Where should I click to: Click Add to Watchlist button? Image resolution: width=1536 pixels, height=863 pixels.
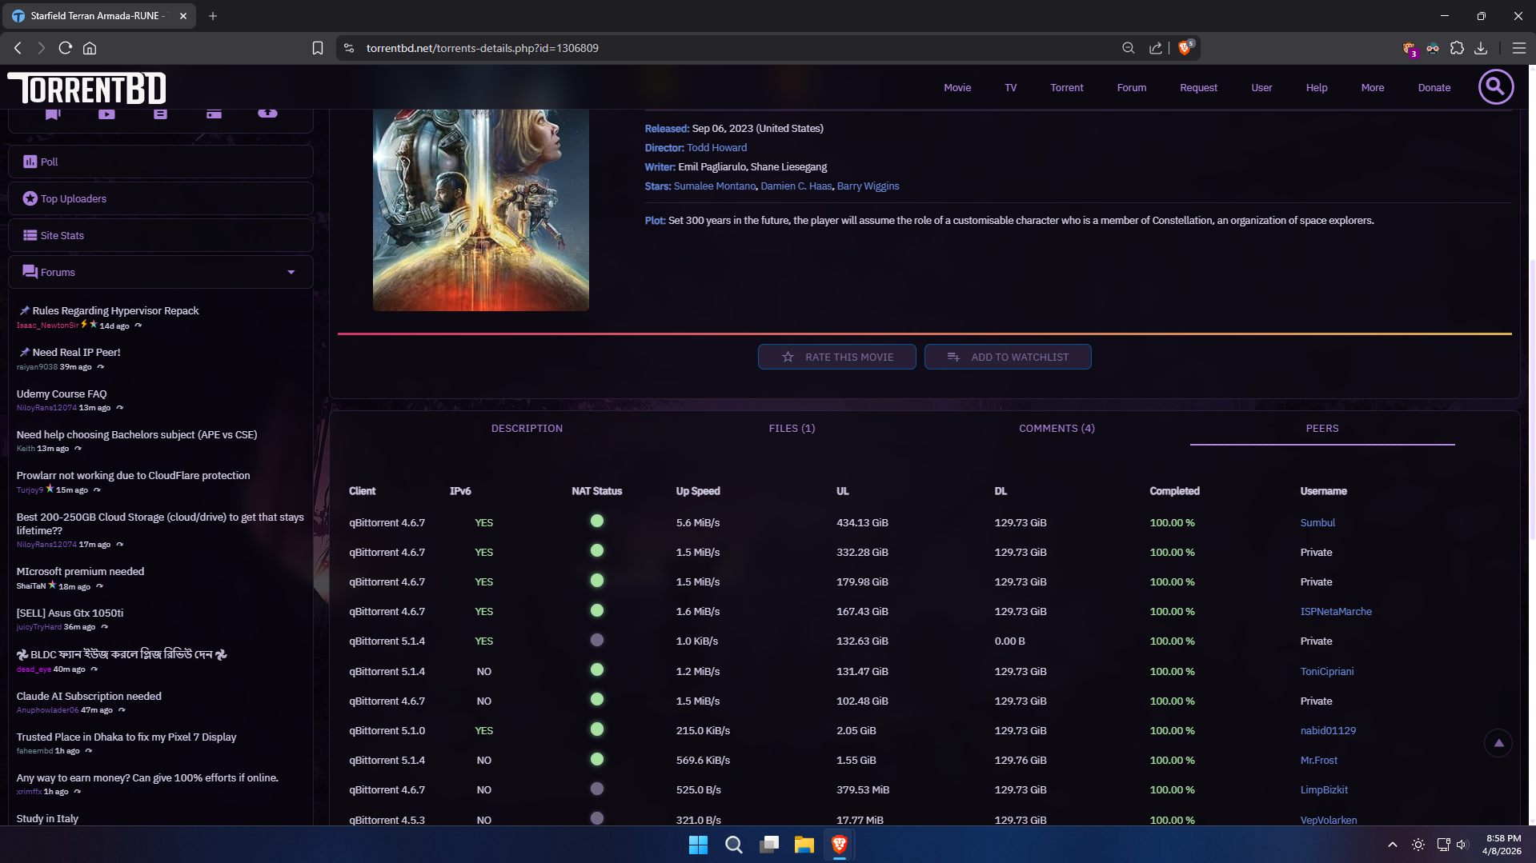pyautogui.click(x=1008, y=357)
